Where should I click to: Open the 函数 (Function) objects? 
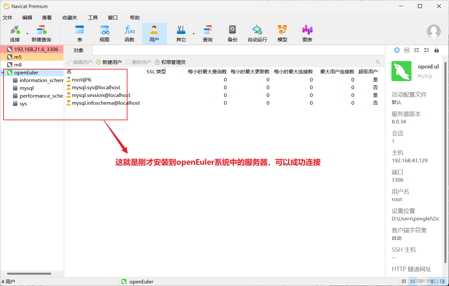click(129, 34)
